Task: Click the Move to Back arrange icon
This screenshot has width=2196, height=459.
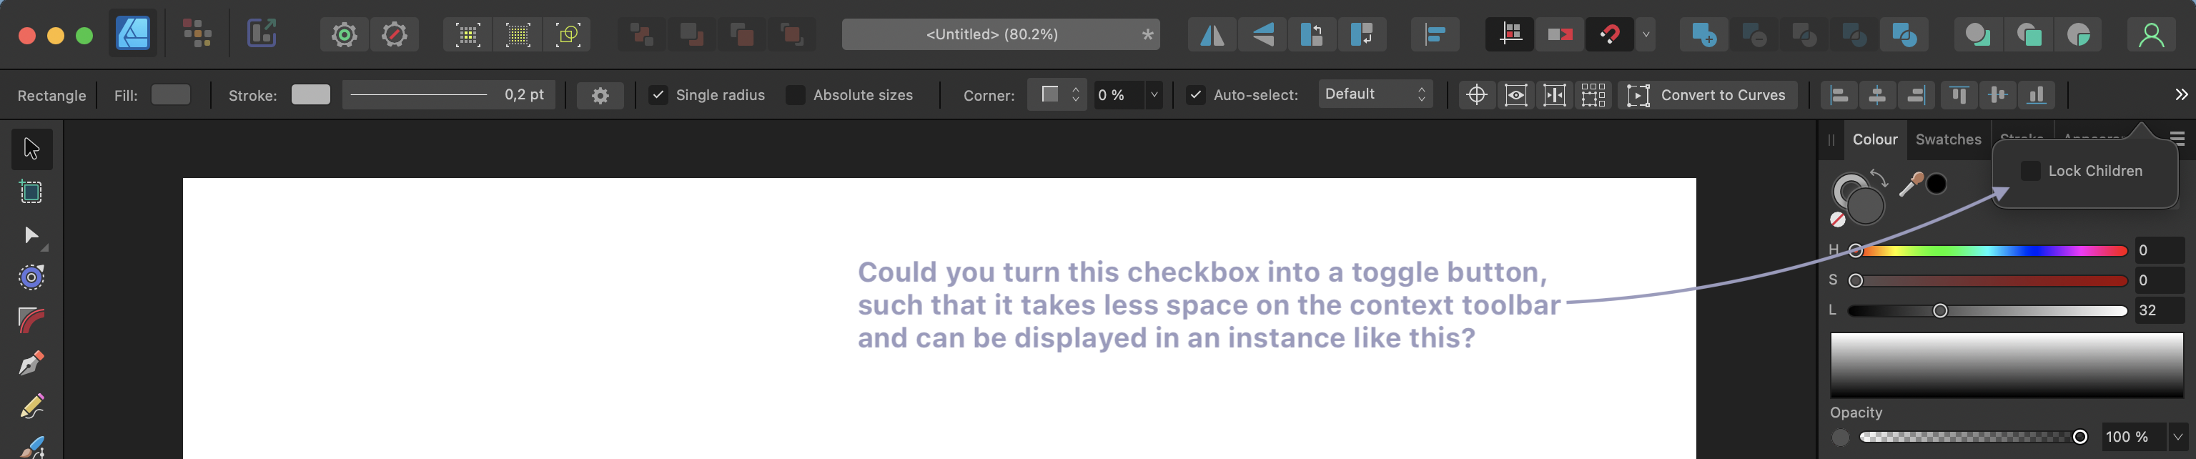Action: tap(641, 34)
